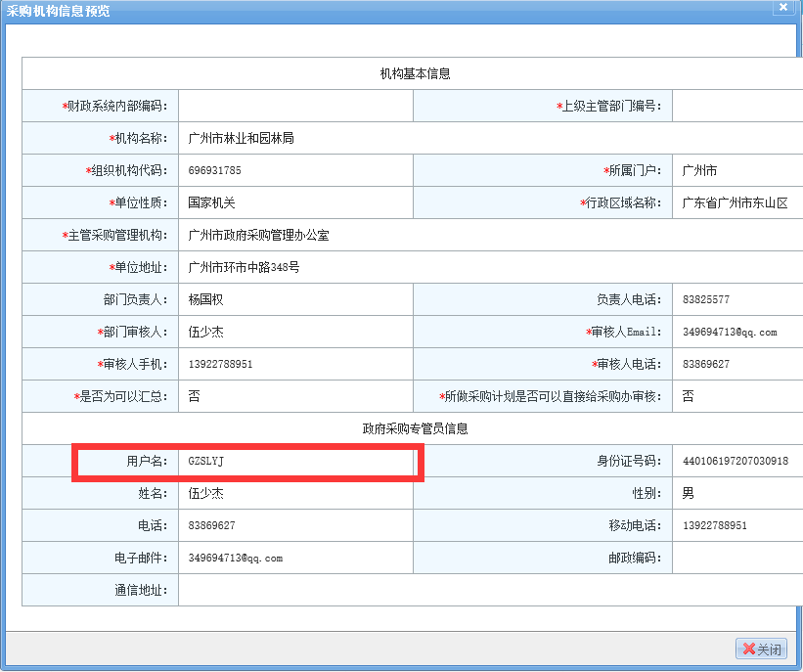Click the empty 邮政编码 field
The height and width of the screenshot is (672, 803).
pyautogui.click(x=736, y=558)
